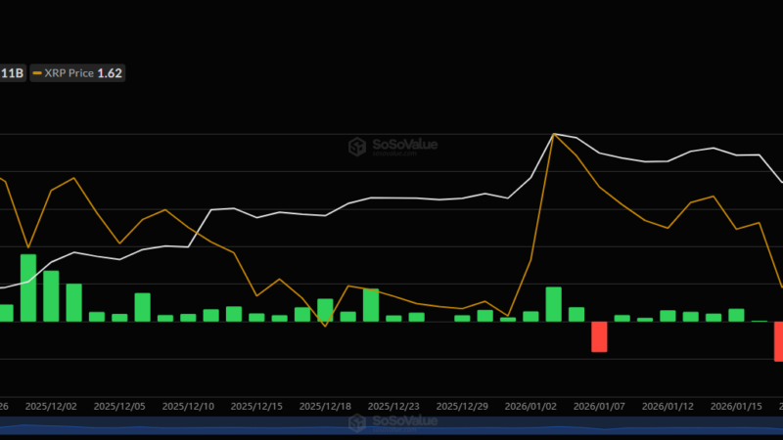Click the 2025/12/02 date label
This screenshot has width=783, height=440.
pos(51,407)
